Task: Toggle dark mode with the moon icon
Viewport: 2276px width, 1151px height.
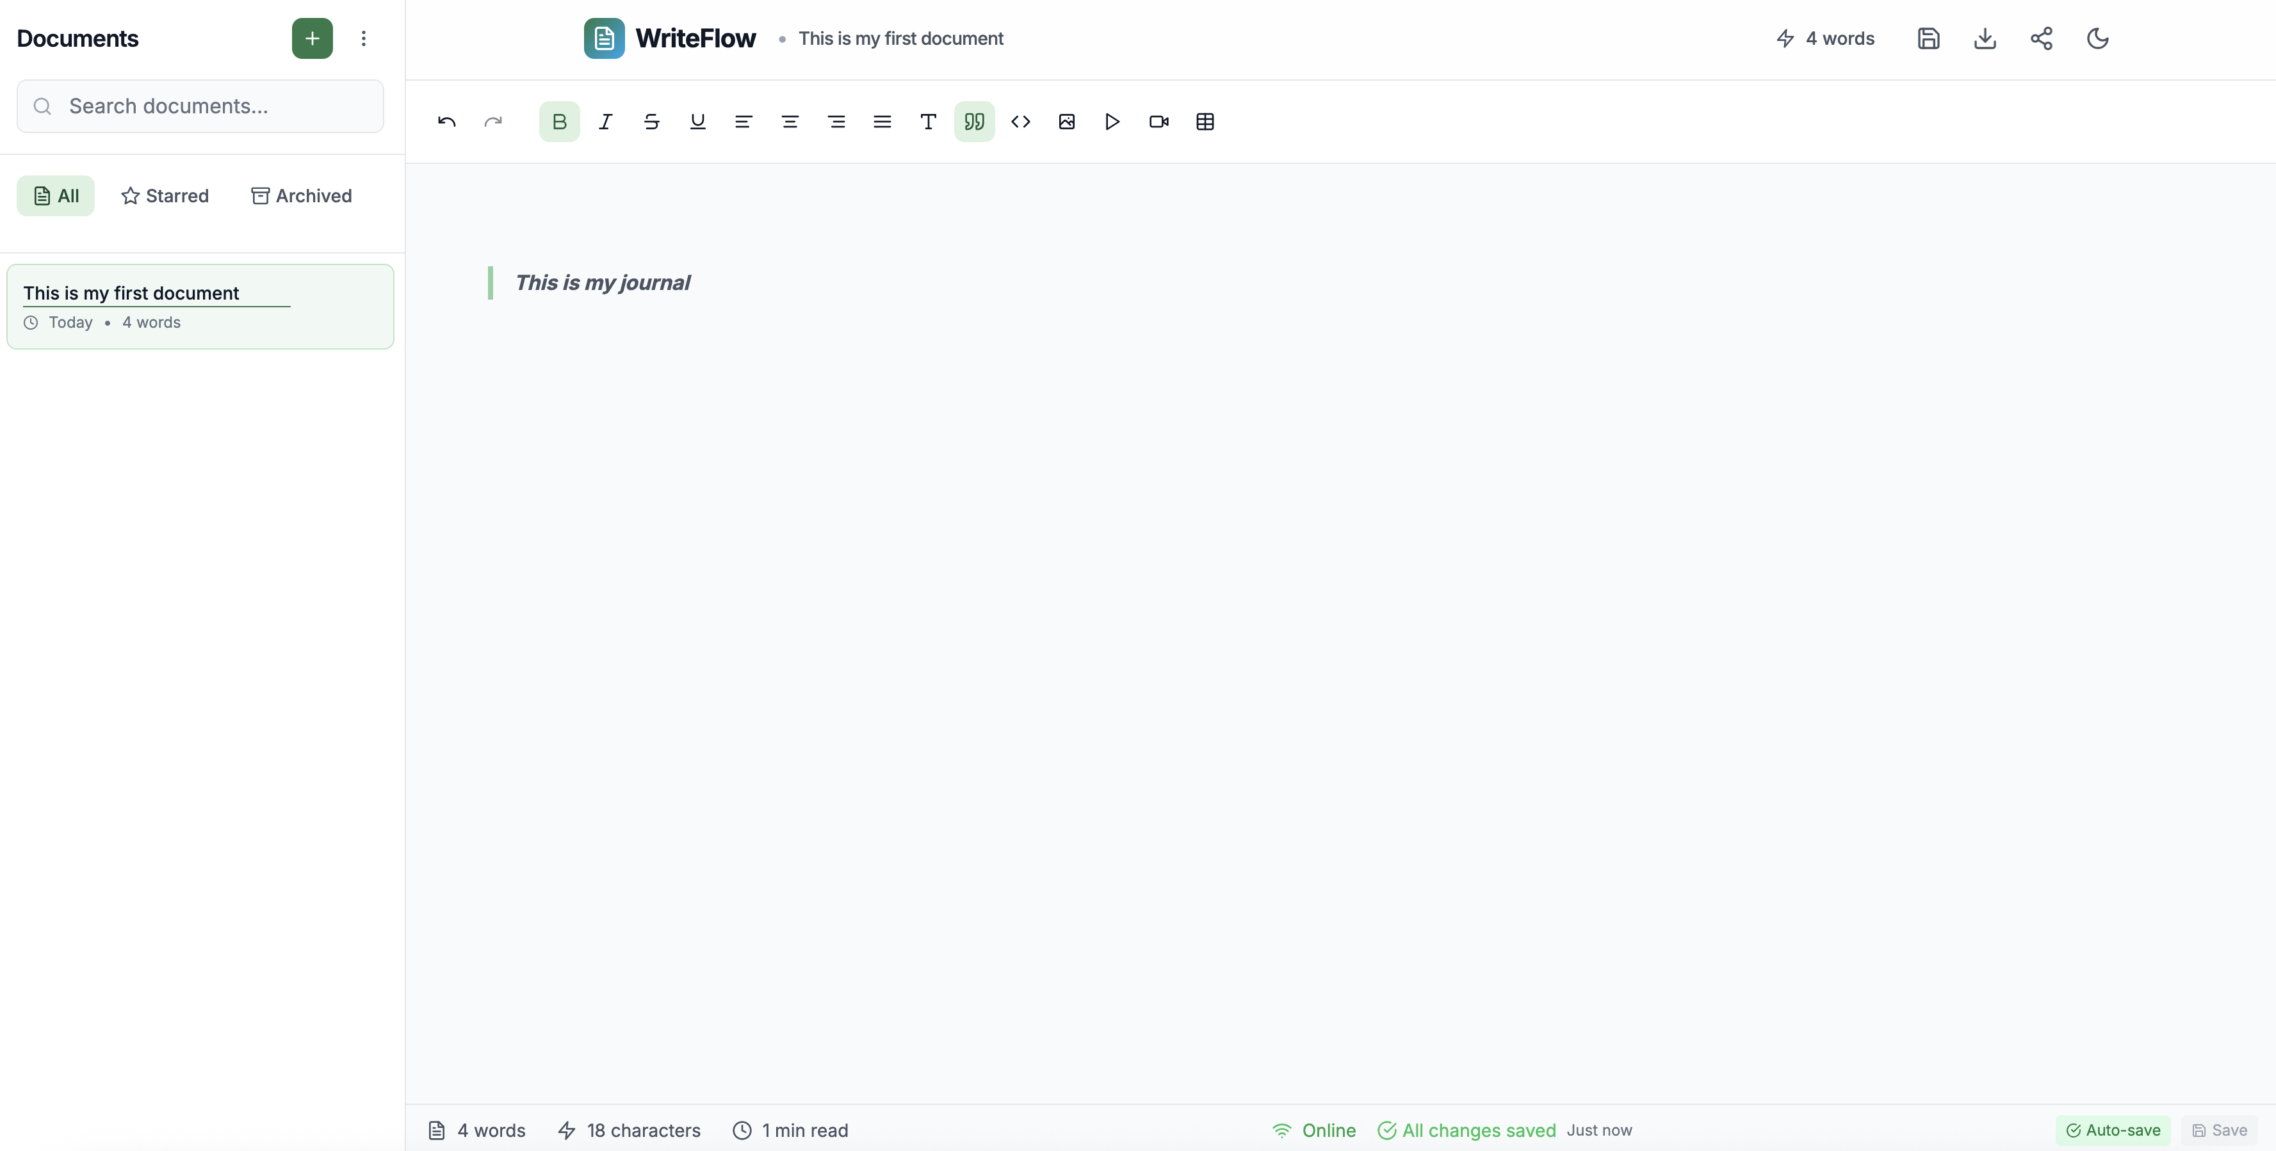Action: [2097, 38]
